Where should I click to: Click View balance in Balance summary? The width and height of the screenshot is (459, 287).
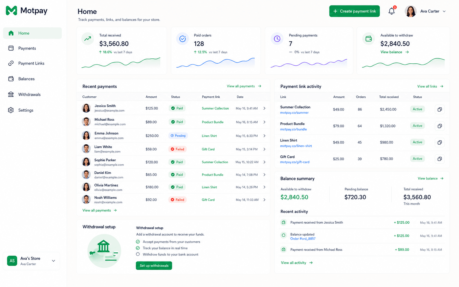click(431, 178)
